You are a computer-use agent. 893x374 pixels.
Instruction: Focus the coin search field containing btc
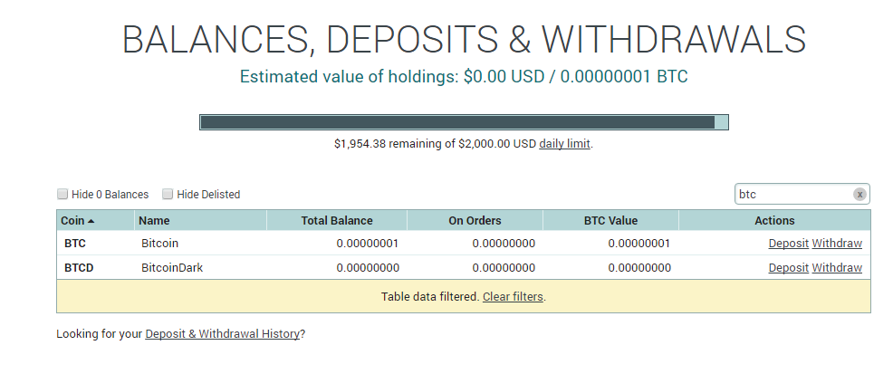click(x=794, y=194)
